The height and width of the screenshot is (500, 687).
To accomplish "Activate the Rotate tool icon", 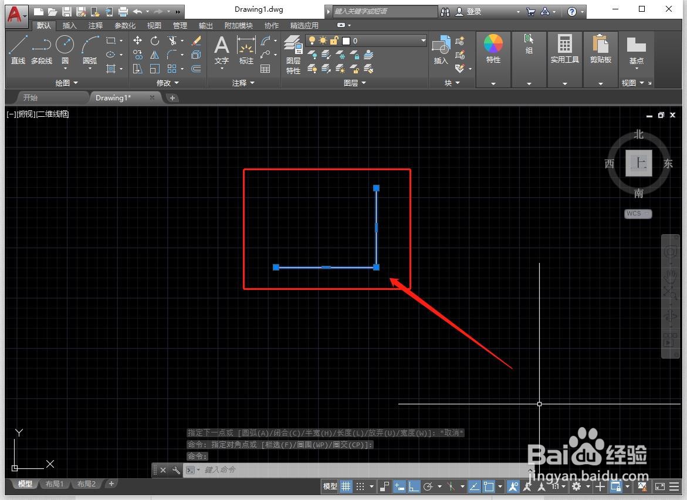I will pos(155,40).
